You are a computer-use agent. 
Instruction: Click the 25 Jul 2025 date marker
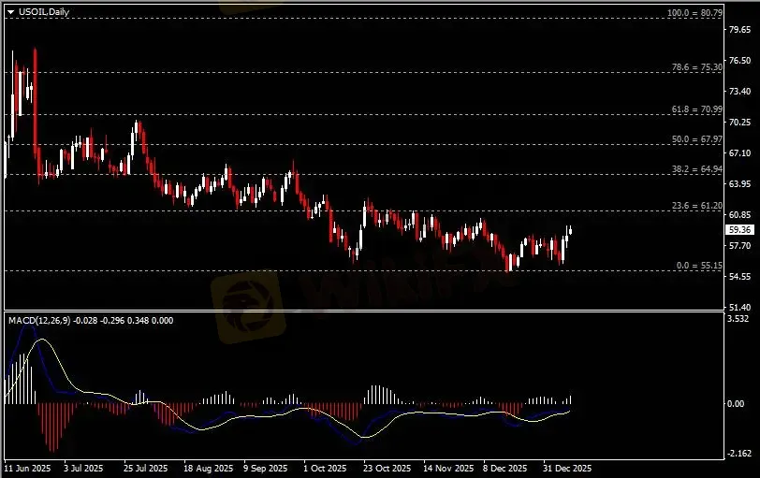coord(145,469)
